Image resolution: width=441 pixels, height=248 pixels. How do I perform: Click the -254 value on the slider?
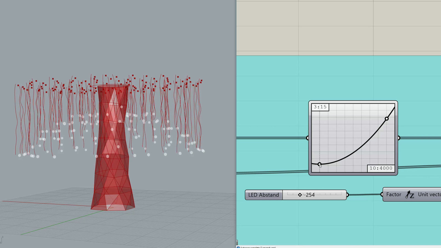(x=310, y=195)
